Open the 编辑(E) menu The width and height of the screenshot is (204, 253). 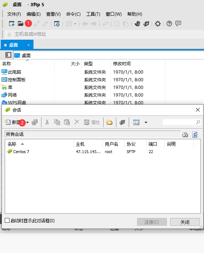tap(33, 14)
